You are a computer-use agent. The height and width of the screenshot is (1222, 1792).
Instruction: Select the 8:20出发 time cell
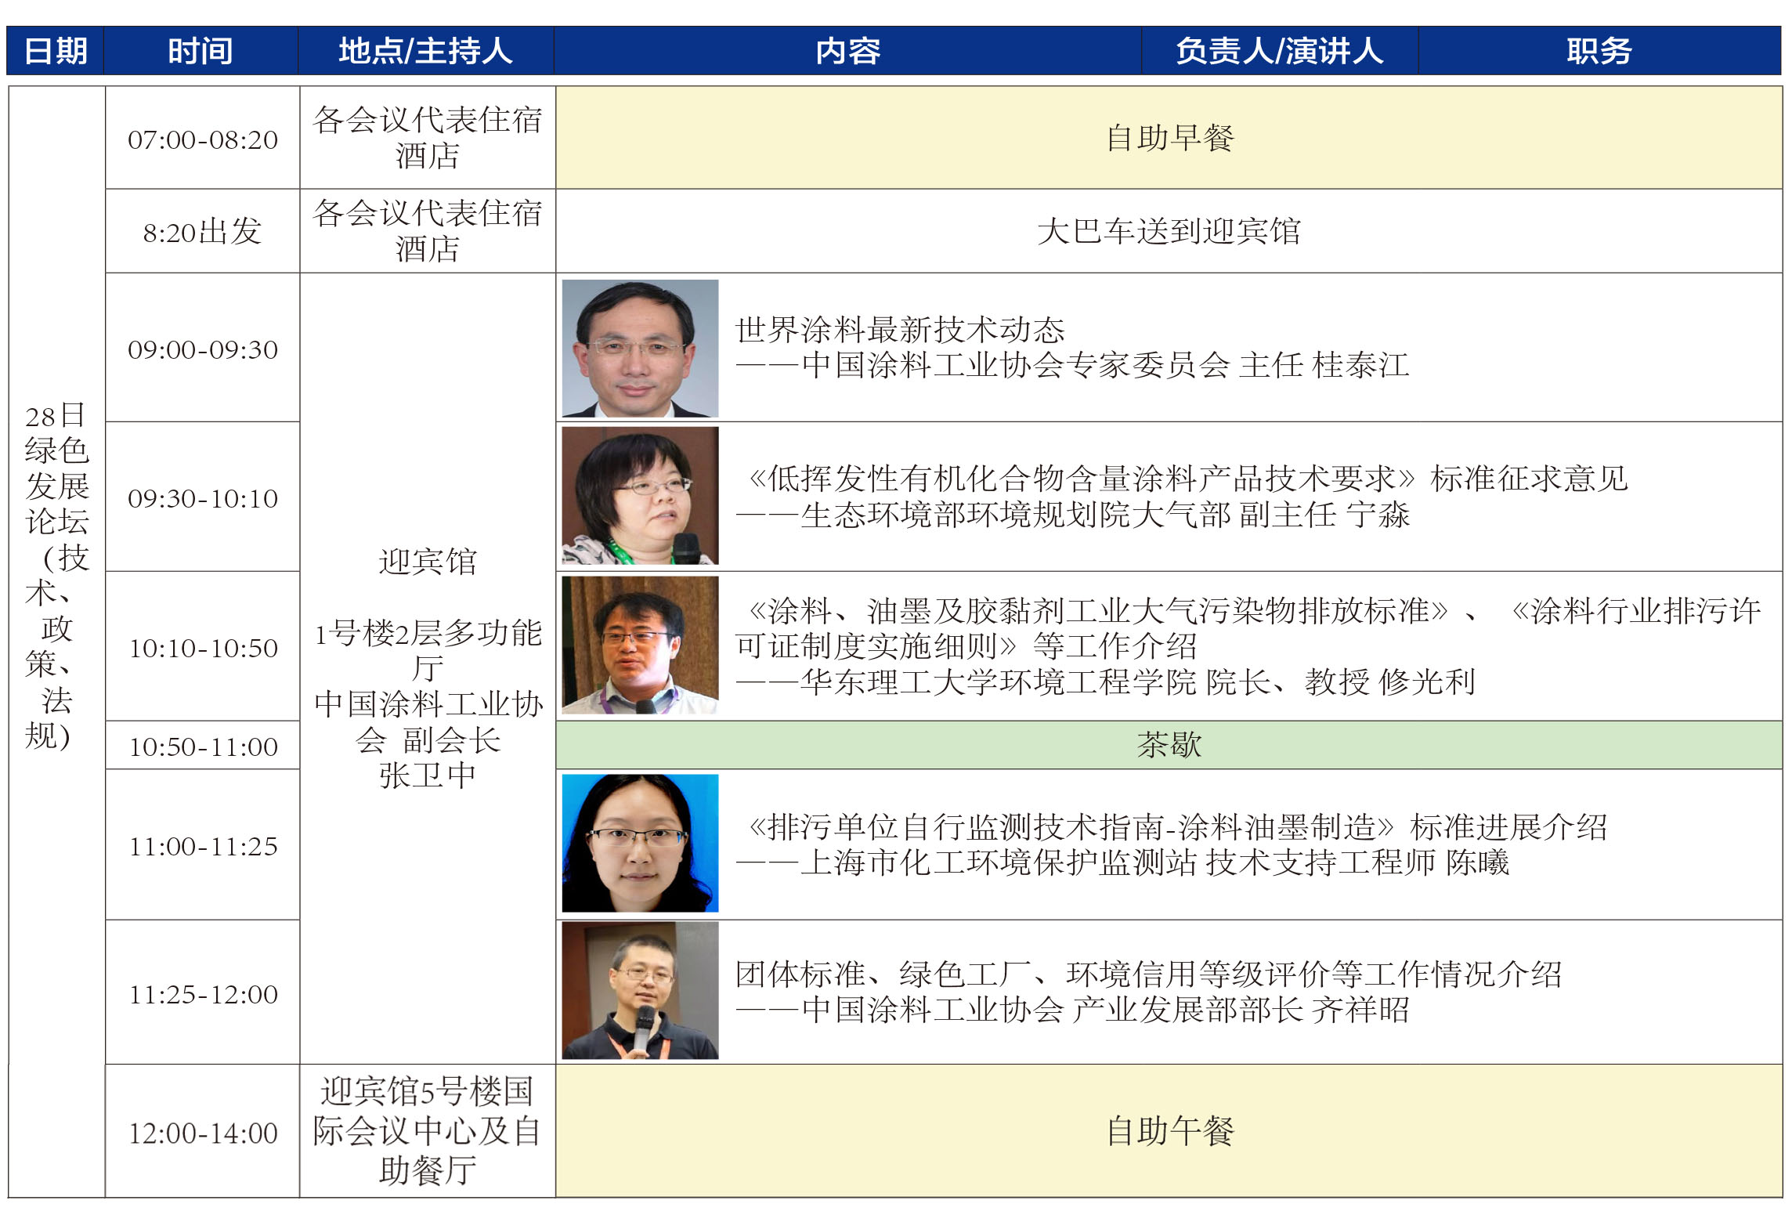click(x=203, y=231)
